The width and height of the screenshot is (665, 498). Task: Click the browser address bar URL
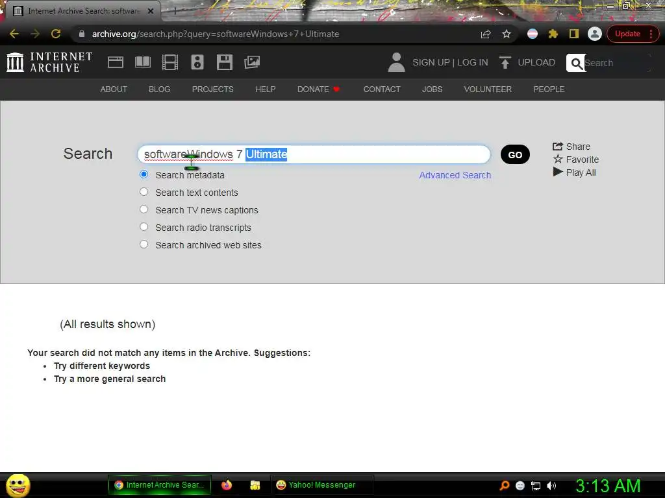coord(216,34)
